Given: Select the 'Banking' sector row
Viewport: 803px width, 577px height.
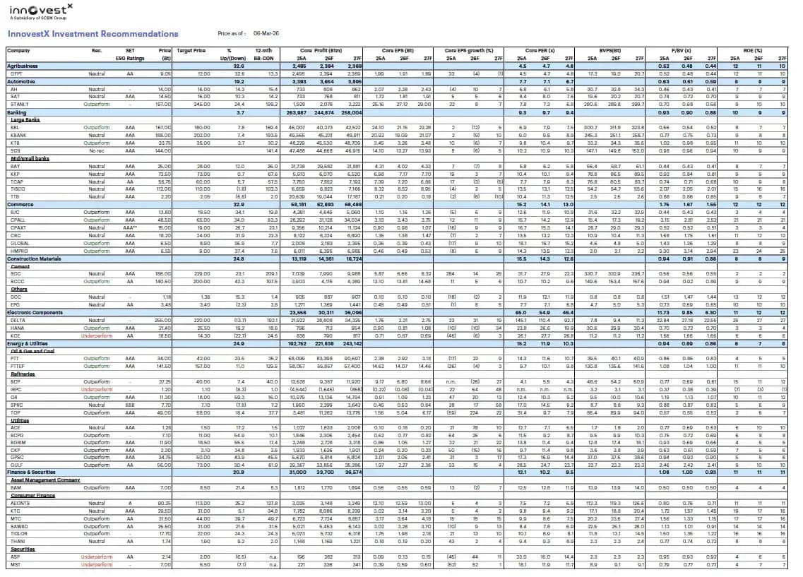Looking at the screenshot, I should tap(397, 112).
